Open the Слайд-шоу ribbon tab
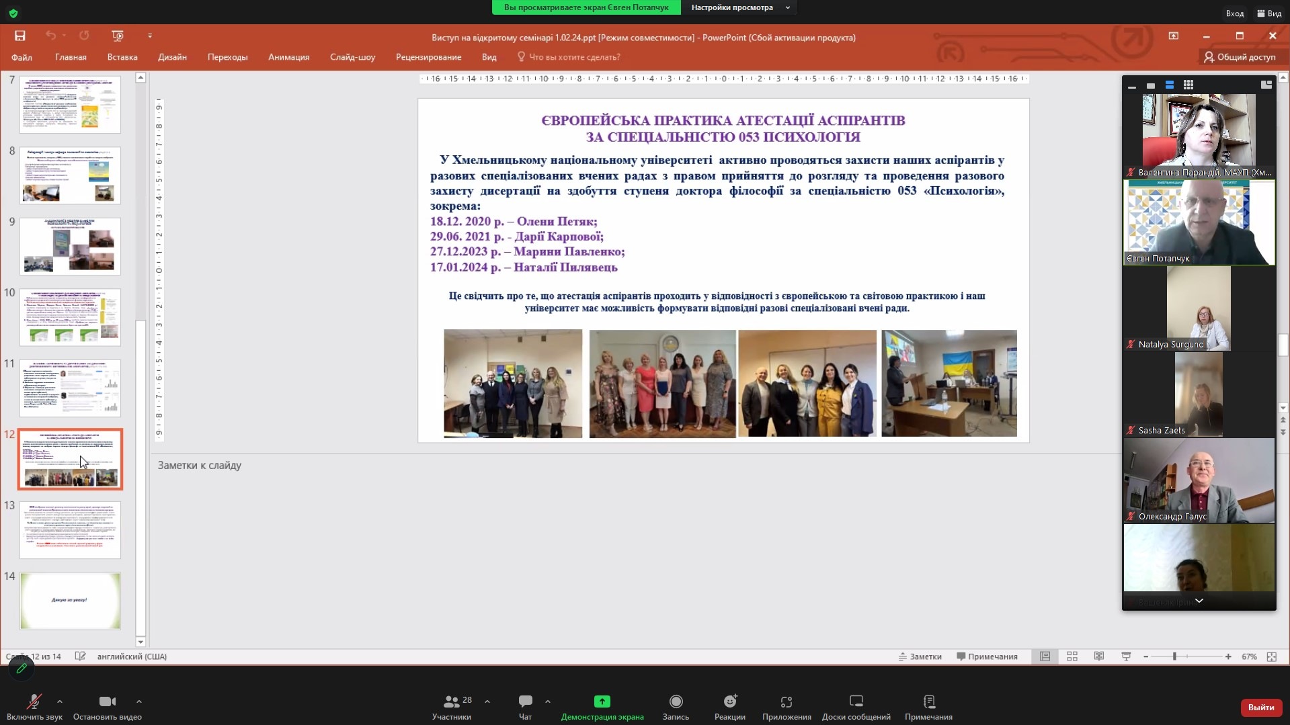The height and width of the screenshot is (725, 1290). pyautogui.click(x=352, y=57)
